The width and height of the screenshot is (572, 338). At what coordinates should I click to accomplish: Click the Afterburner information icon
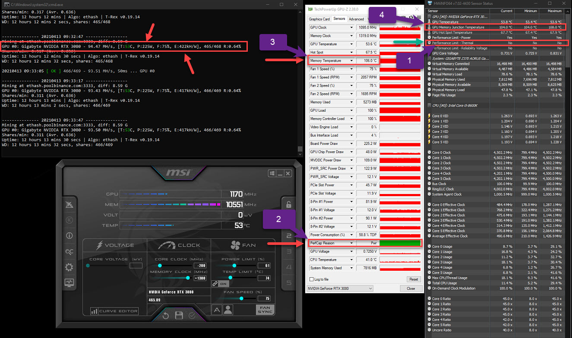click(x=69, y=236)
